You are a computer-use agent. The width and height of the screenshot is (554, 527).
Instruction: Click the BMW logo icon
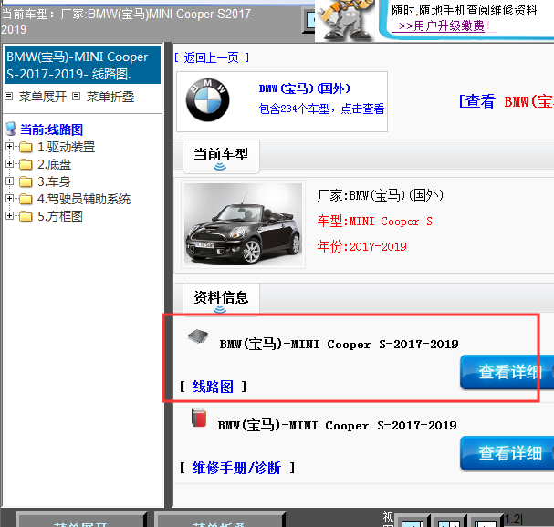[x=207, y=99]
